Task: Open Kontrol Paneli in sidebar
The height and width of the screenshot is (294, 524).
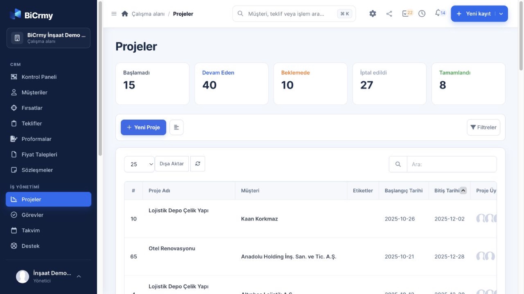Action: 48,77
